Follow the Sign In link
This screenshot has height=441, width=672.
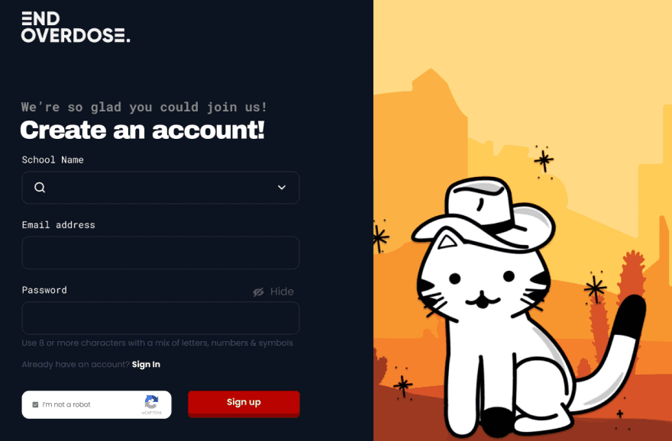(x=146, y=365)
